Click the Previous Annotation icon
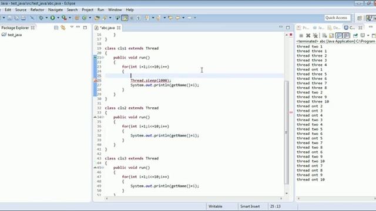This screenshot has height=211, width=376. pyautogui.click(x=159, y=18)
